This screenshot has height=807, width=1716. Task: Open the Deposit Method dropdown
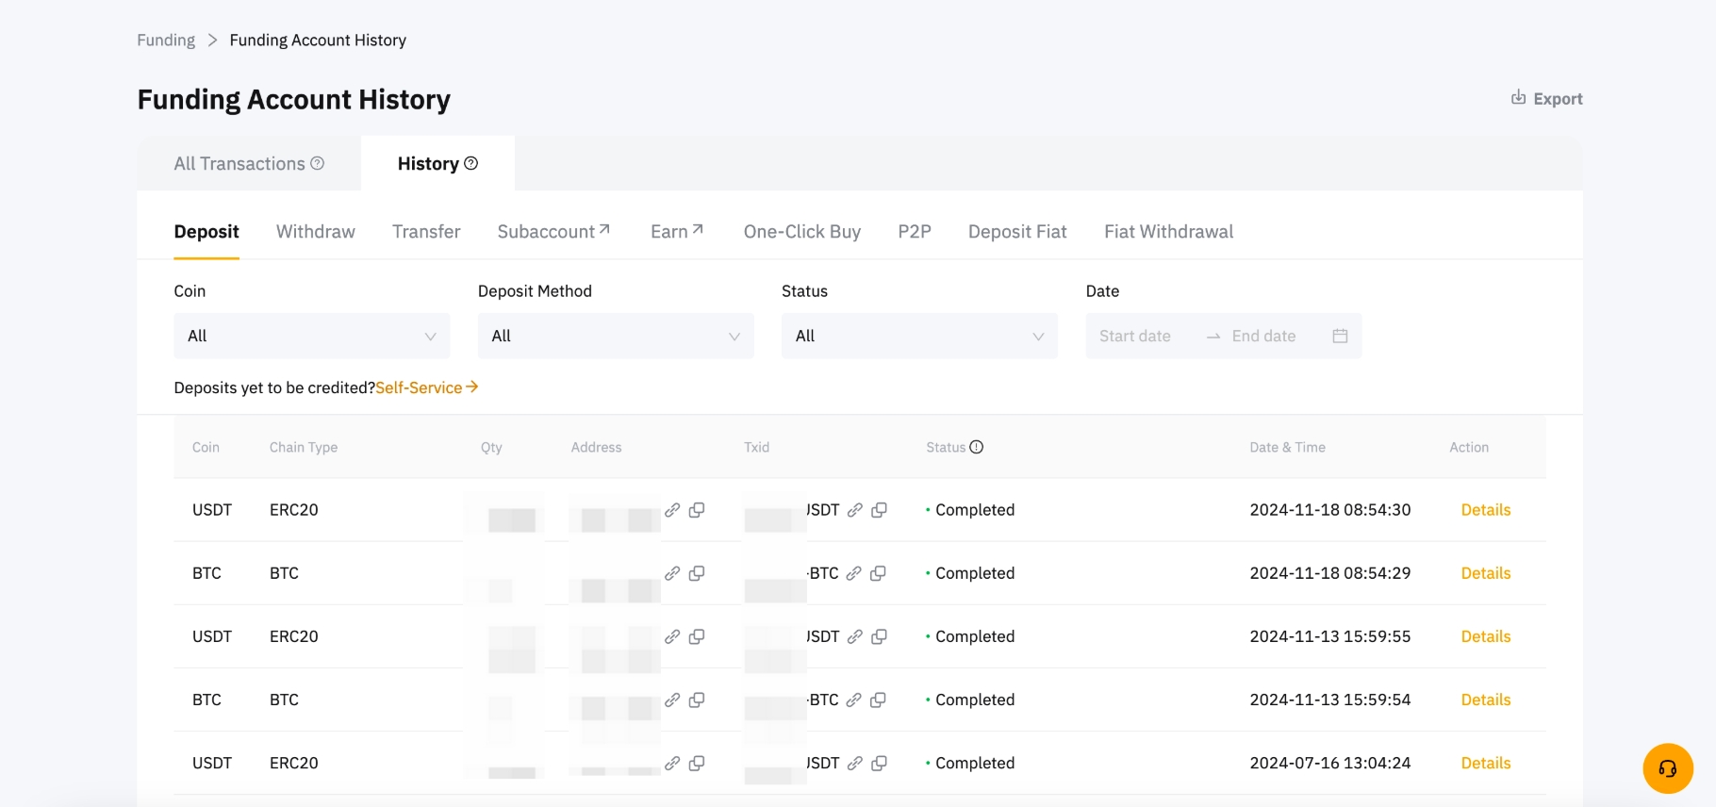click(615, 336)
